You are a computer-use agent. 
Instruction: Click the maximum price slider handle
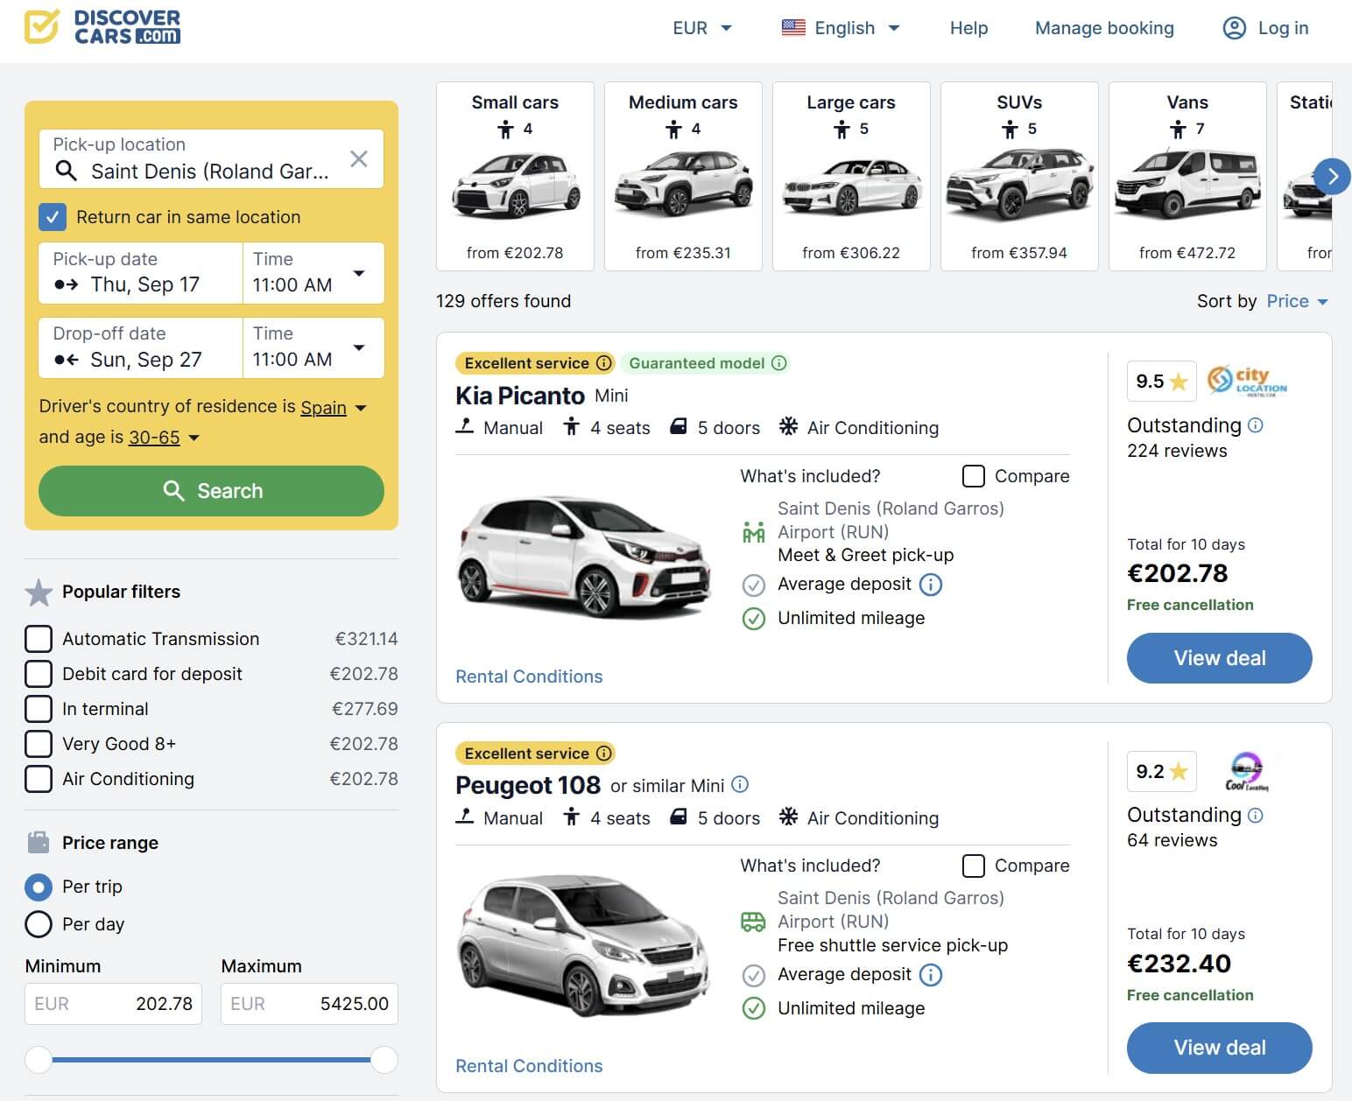click(x=384, y=1060)
